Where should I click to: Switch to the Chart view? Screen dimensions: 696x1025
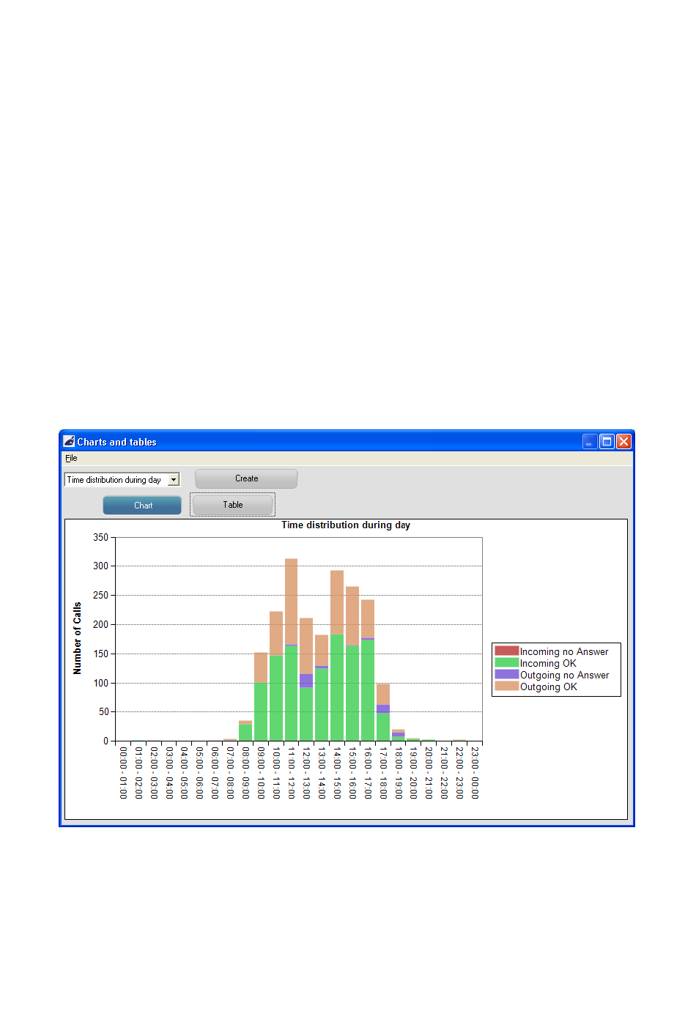point(142,506)
